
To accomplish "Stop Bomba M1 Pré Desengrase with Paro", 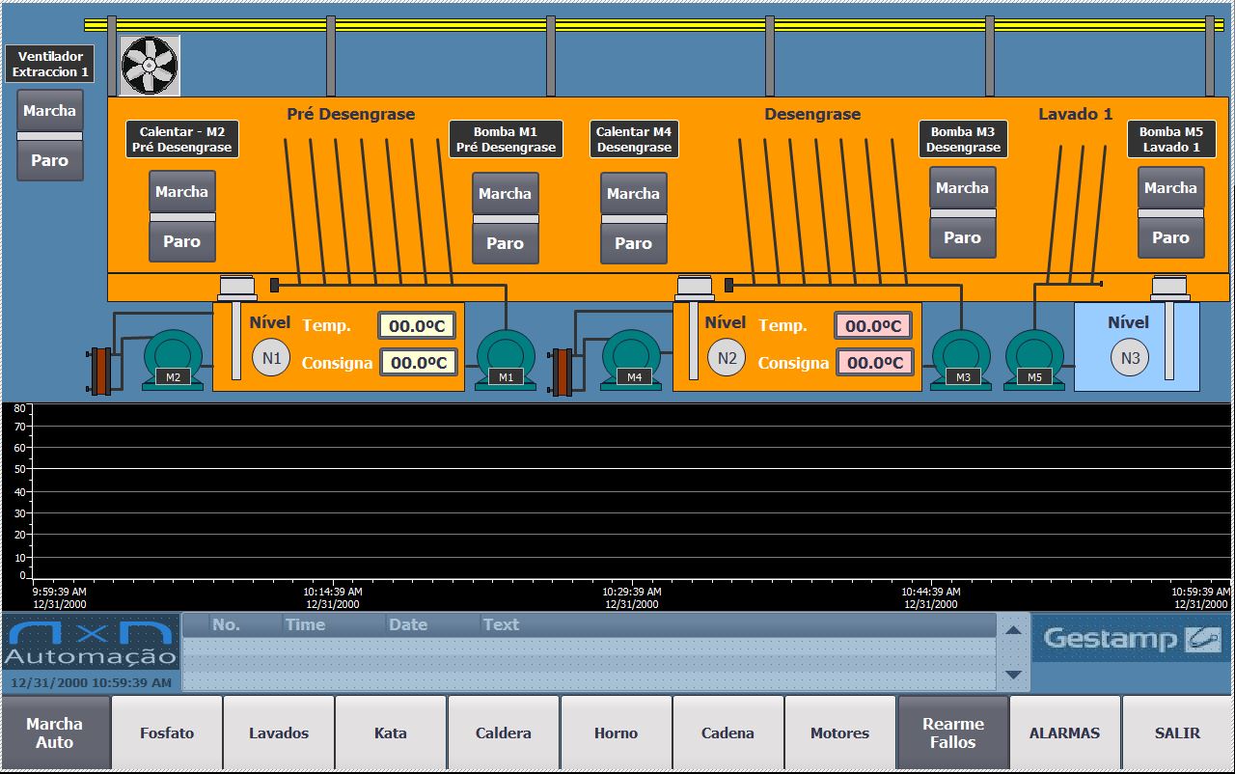I will [505, 243].
